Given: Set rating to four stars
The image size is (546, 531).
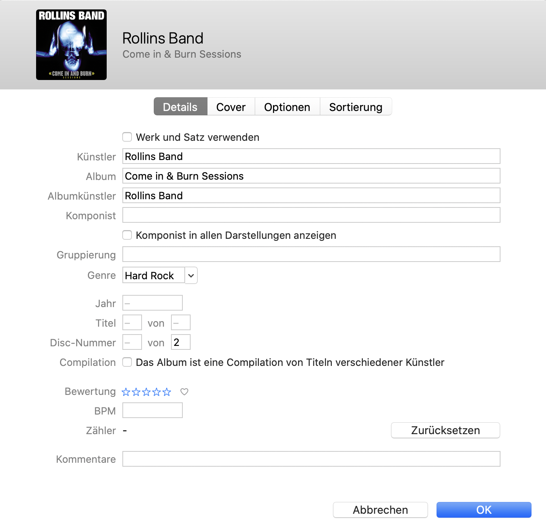Looking at the screenshot, I should [157, 392].
